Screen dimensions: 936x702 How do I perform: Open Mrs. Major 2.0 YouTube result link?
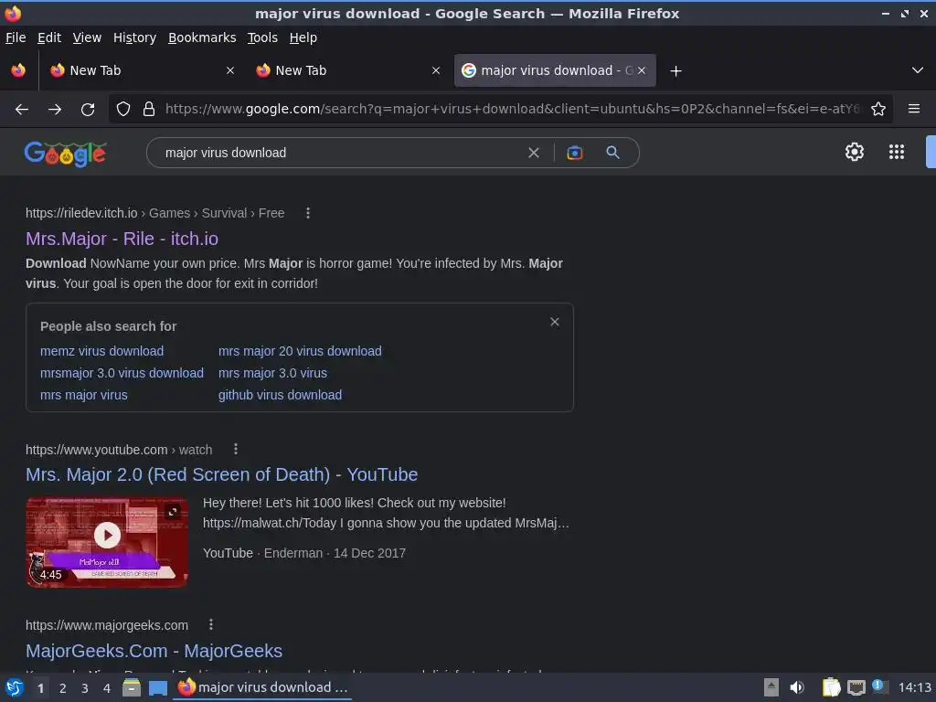tap(221, 474)
